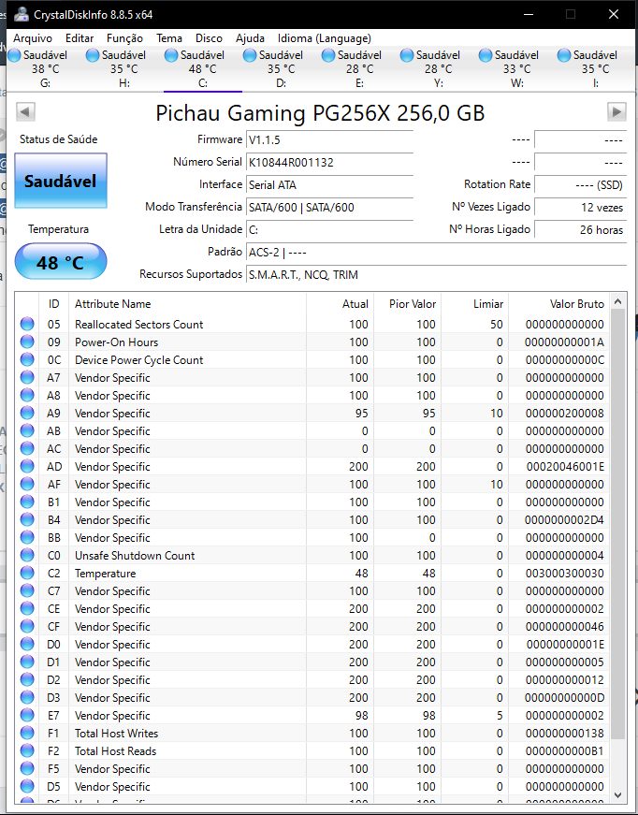This screenshot has height=815, width=638.
Task: Click the Firmware field V1.1.5
Action: [329, 139]
